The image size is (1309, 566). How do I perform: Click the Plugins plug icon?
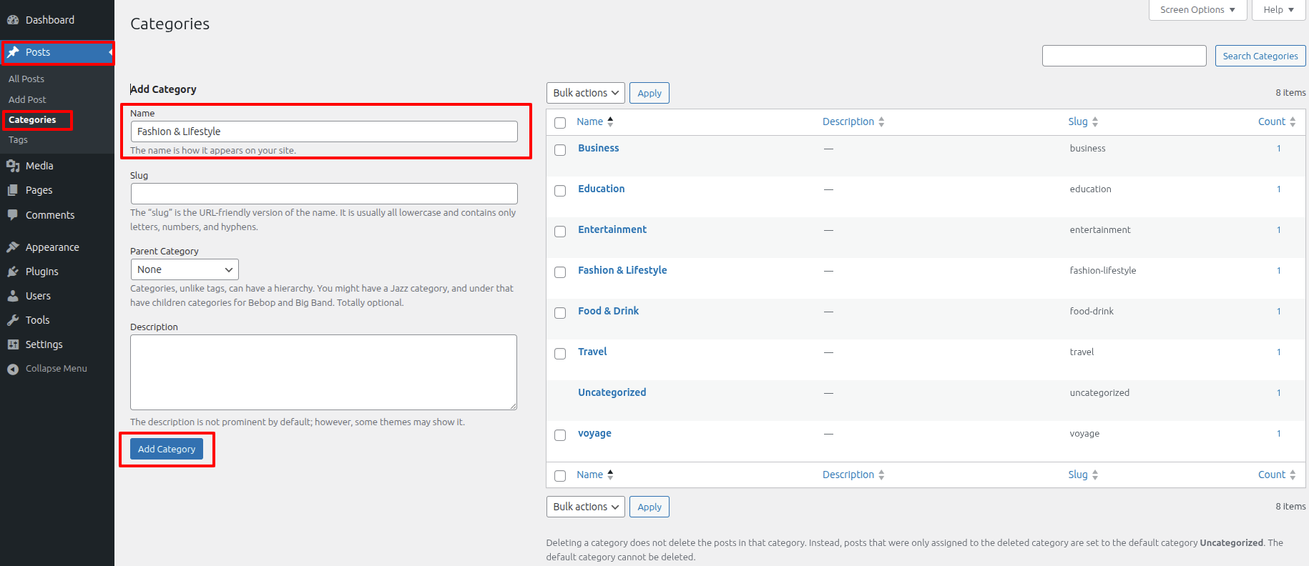pyautogui.click(x=13, y=272)
